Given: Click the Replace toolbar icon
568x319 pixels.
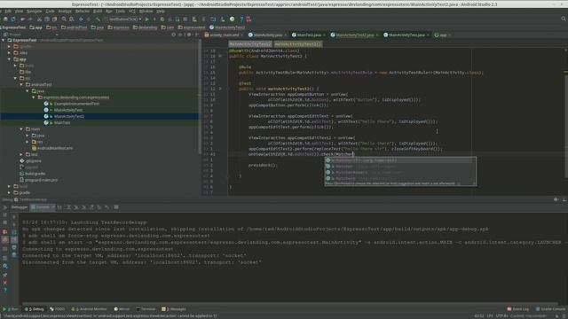Looking at the screenshot, I should (x=71, y=19).
